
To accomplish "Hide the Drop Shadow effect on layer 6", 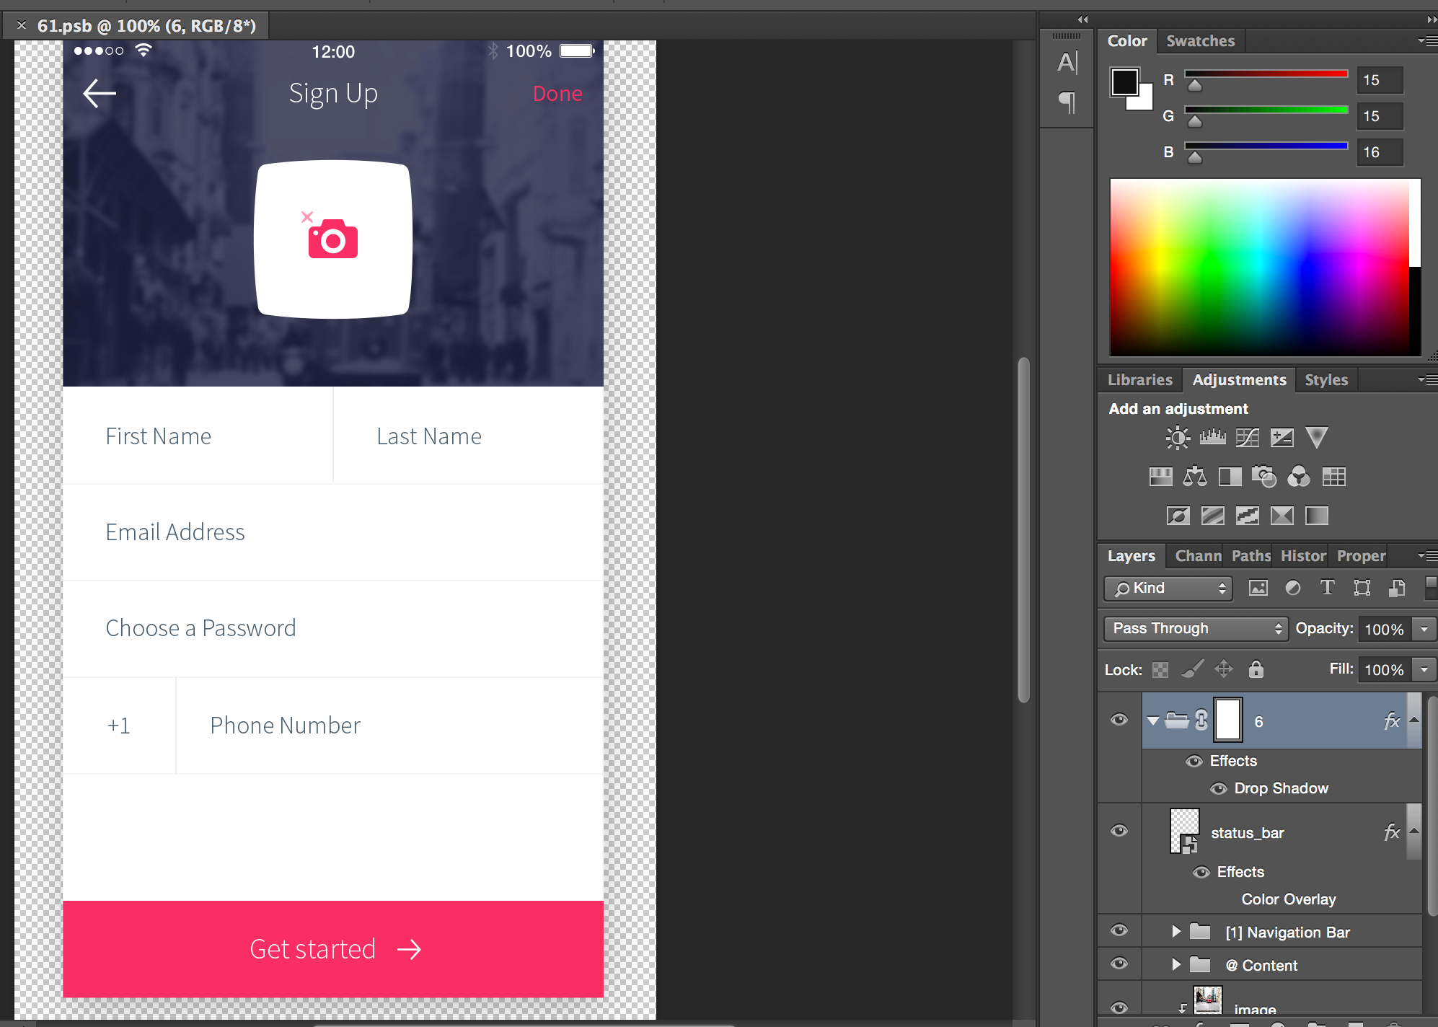I will pyautogui.click(x=1218, y=788).
